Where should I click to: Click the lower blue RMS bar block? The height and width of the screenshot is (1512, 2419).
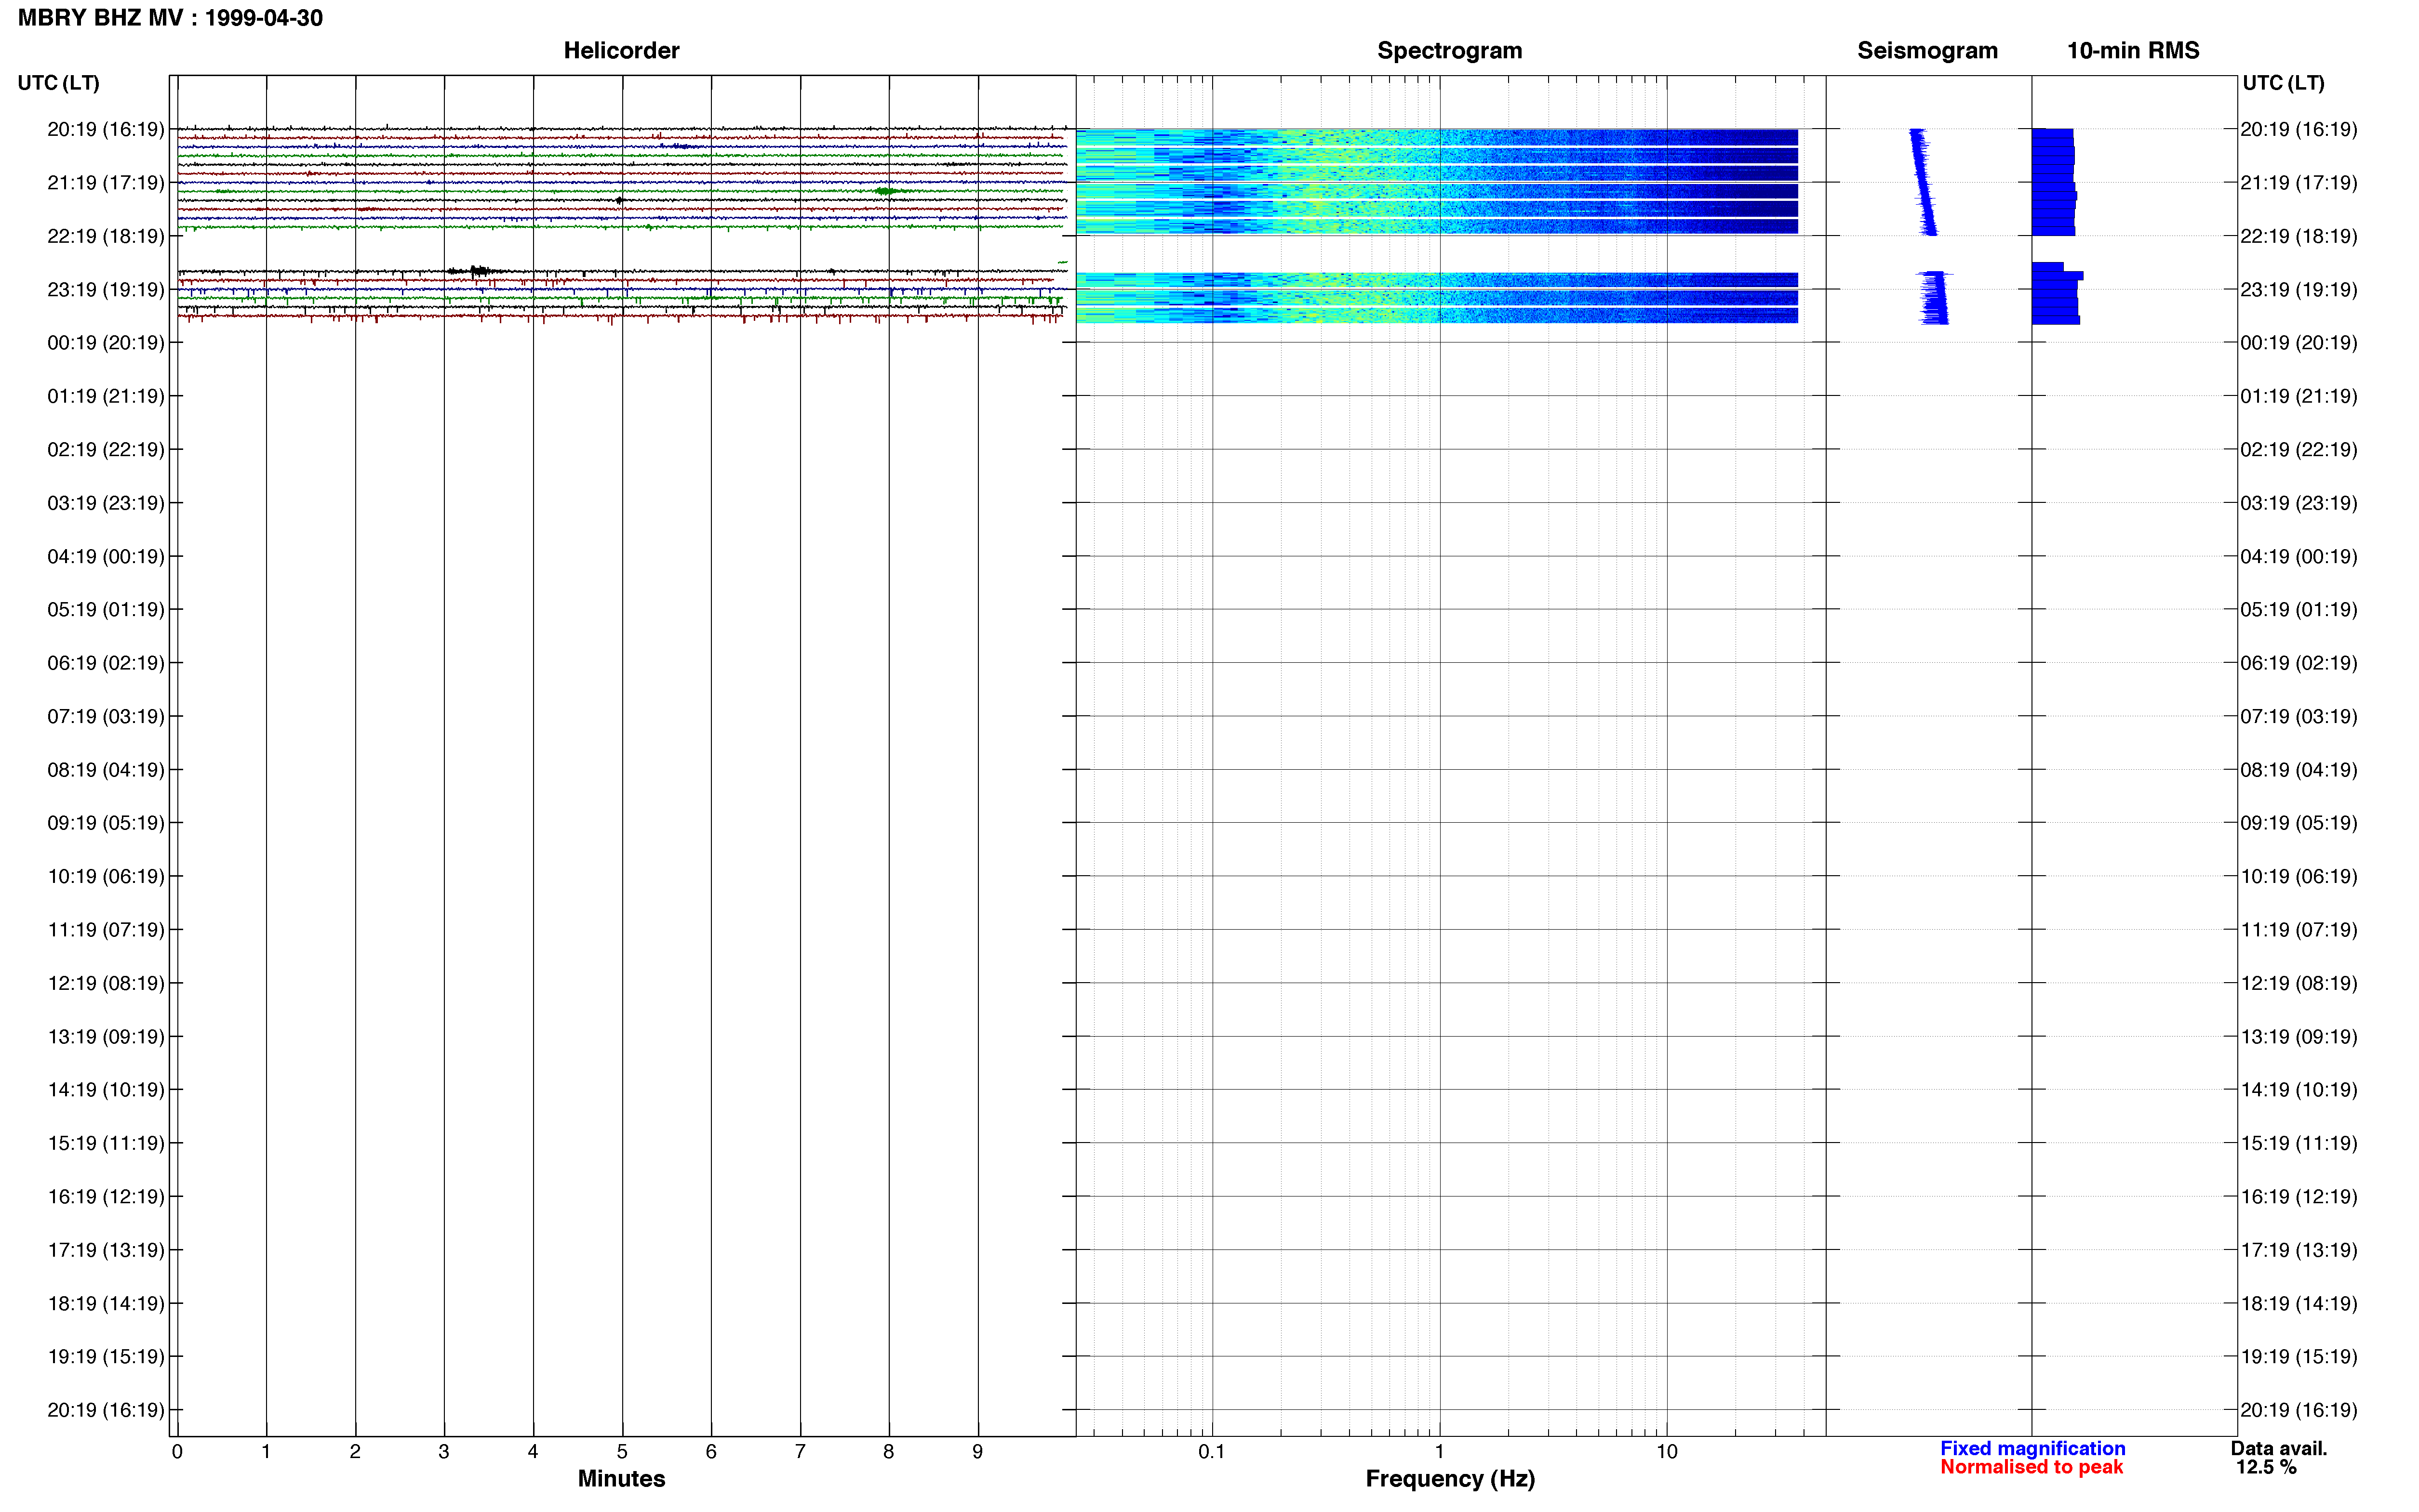[x=2057, y=294]
